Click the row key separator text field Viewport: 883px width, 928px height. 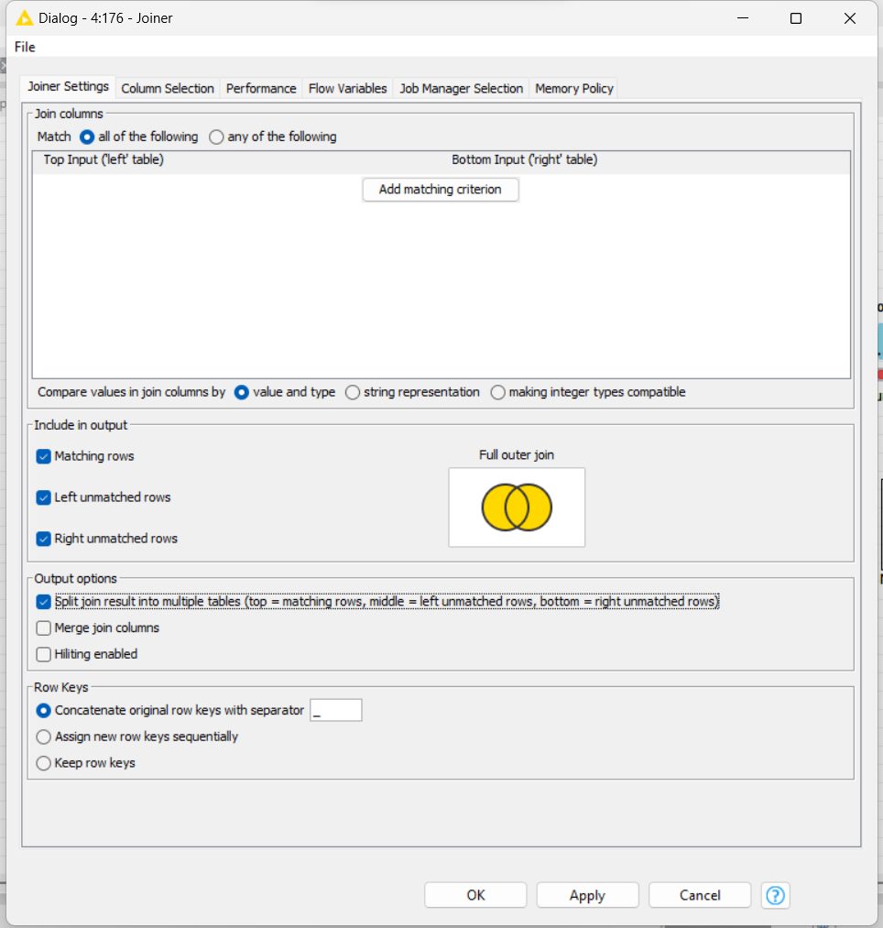335,710
